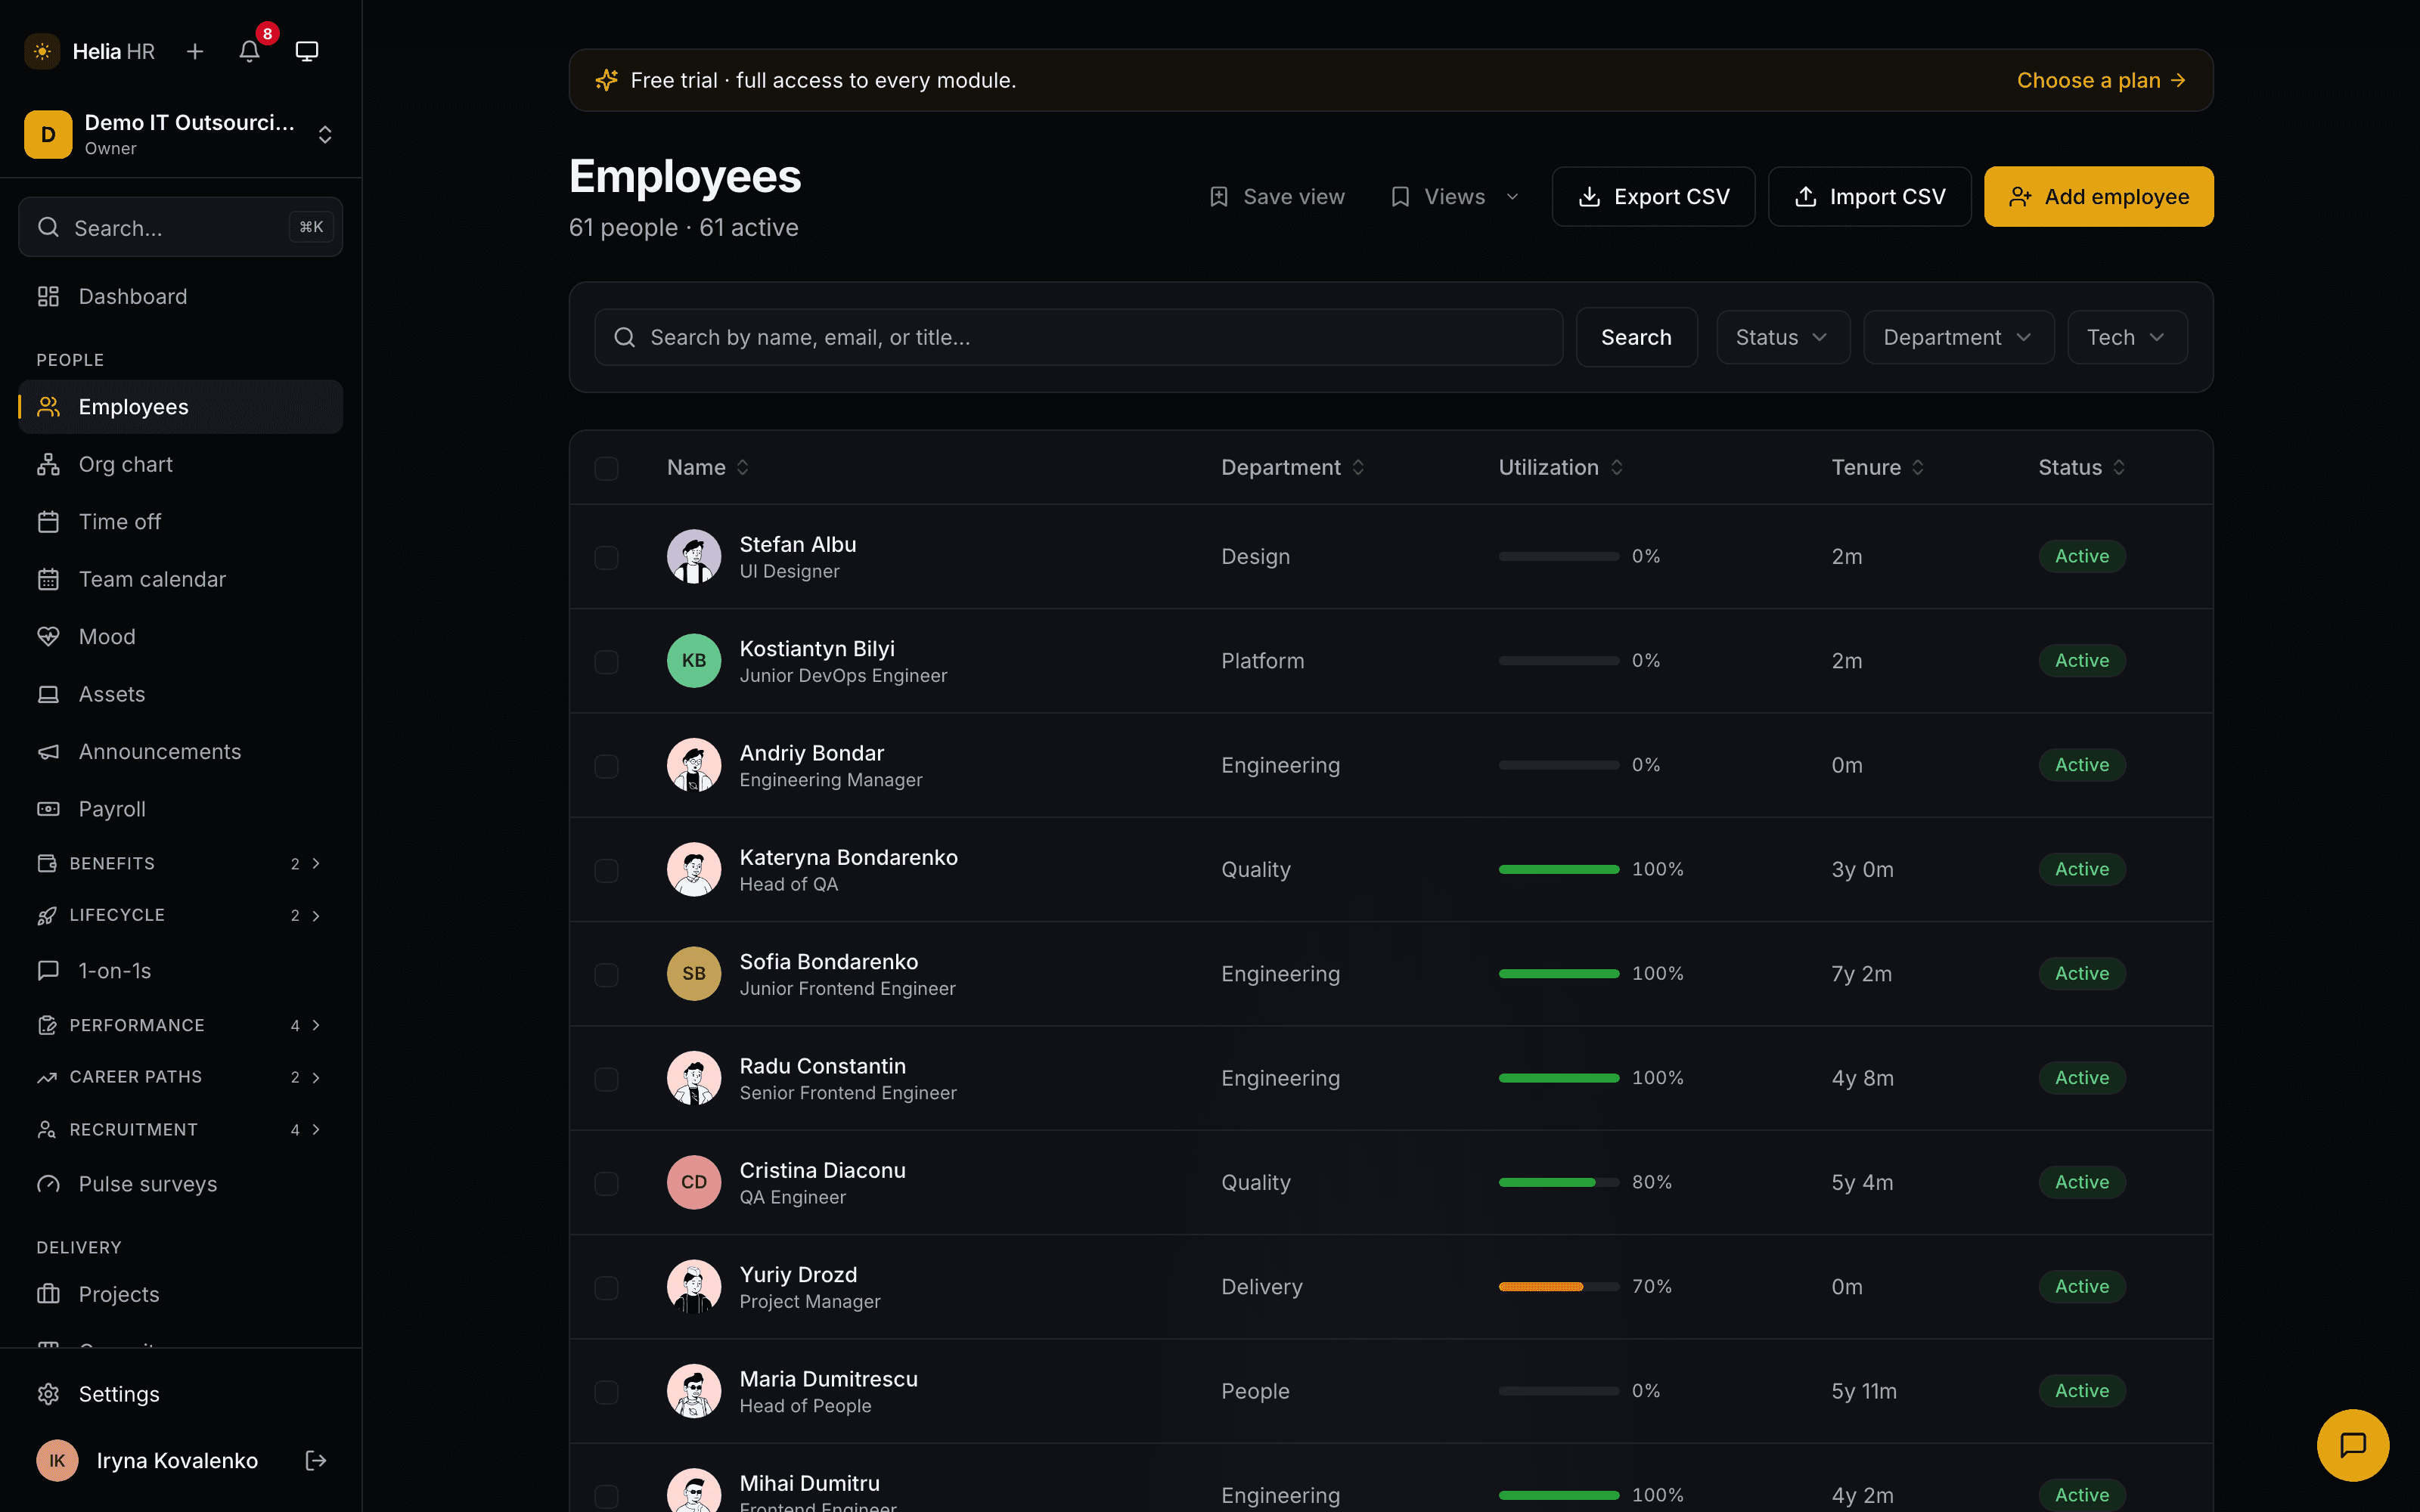Click the sparkle icon in the free trial banner

pyautogui.click(x=606, y=80)
